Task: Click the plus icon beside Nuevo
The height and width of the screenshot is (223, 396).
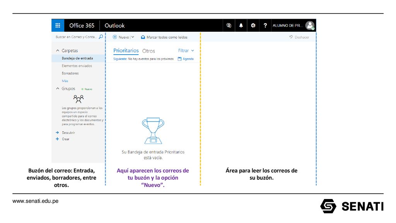Action: pos(114,37)
